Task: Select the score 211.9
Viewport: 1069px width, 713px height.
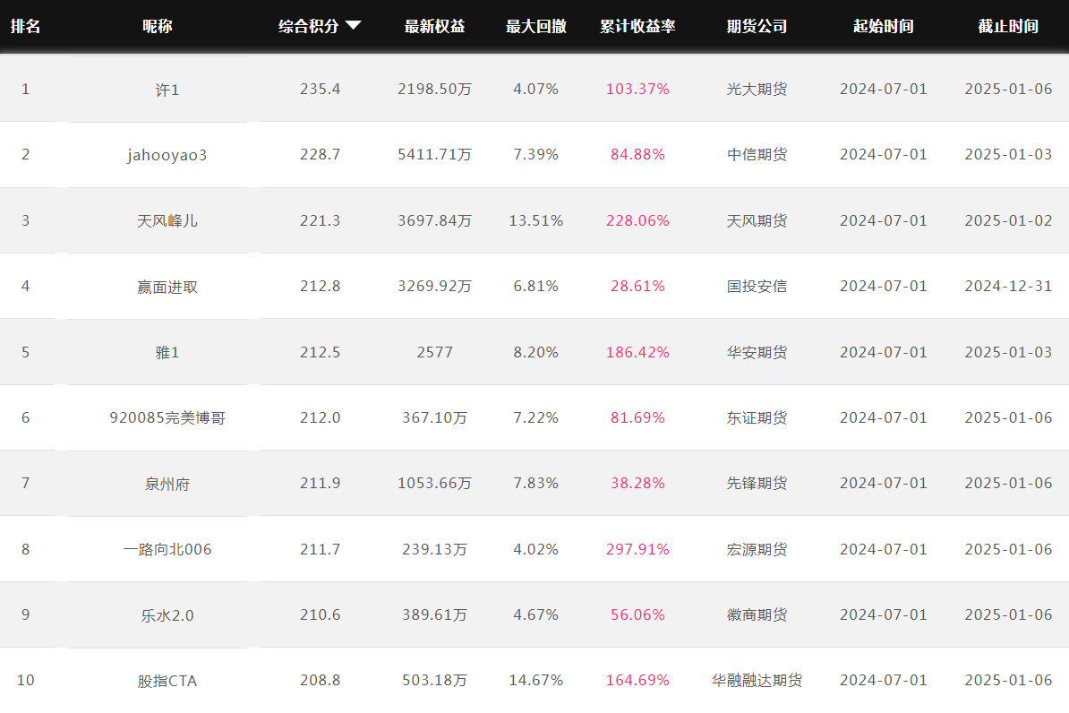Action: 320,483
